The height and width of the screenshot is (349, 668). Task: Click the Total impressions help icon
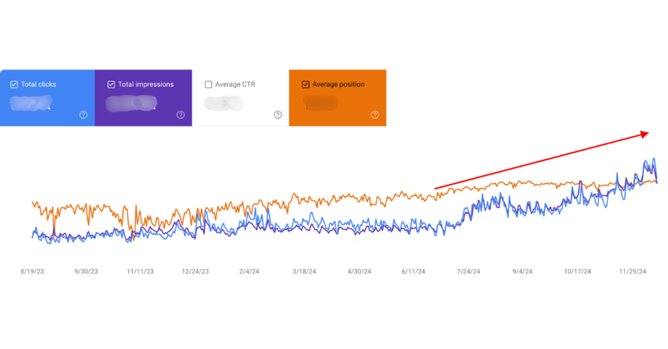181,115
